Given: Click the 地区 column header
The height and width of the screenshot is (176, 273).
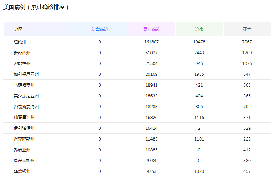Looking at the screenshot, I should coord(38,29).
